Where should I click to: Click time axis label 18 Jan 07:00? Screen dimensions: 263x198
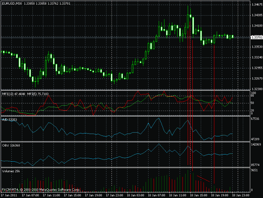[157, 195]
